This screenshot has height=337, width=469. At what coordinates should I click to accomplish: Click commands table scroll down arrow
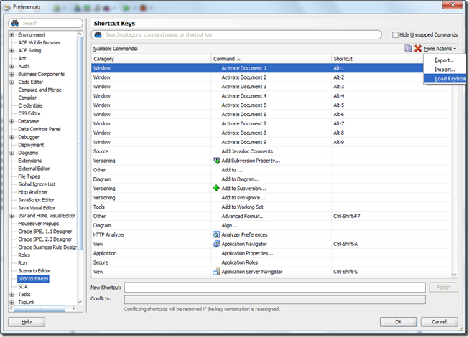point(455,275)
